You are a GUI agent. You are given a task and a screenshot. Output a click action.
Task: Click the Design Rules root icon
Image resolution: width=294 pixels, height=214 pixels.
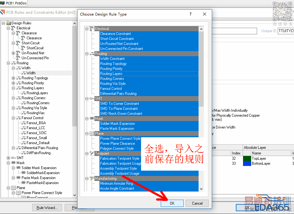9,23
